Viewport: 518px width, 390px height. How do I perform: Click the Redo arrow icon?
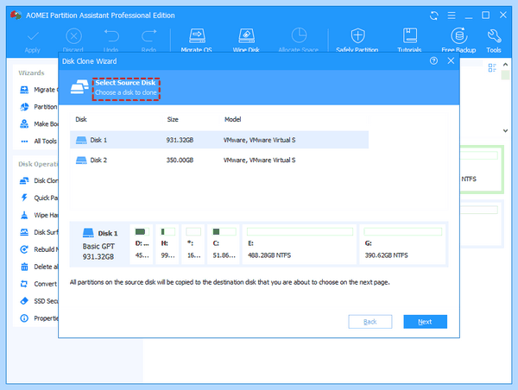[148, 35]
